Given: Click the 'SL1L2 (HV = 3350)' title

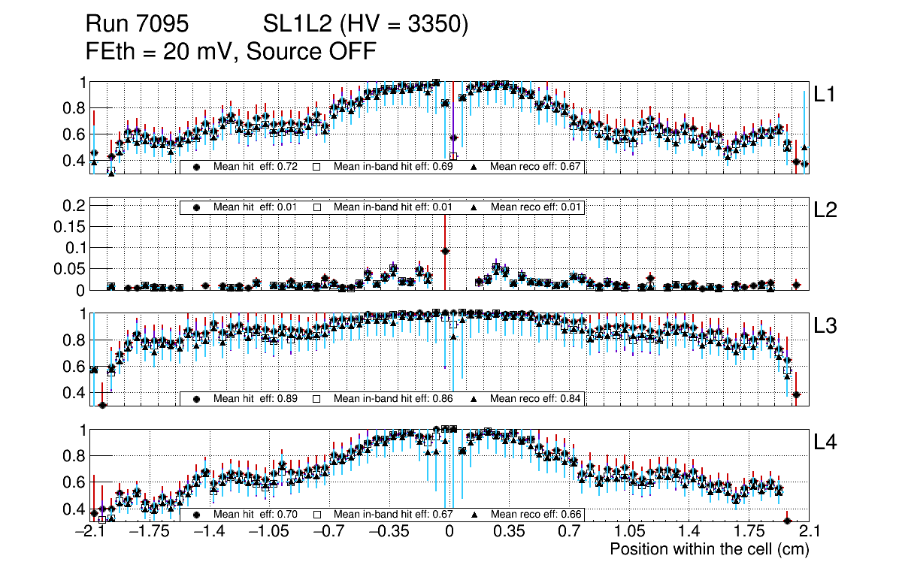Looking at the screenshot, I should [365, 25].
